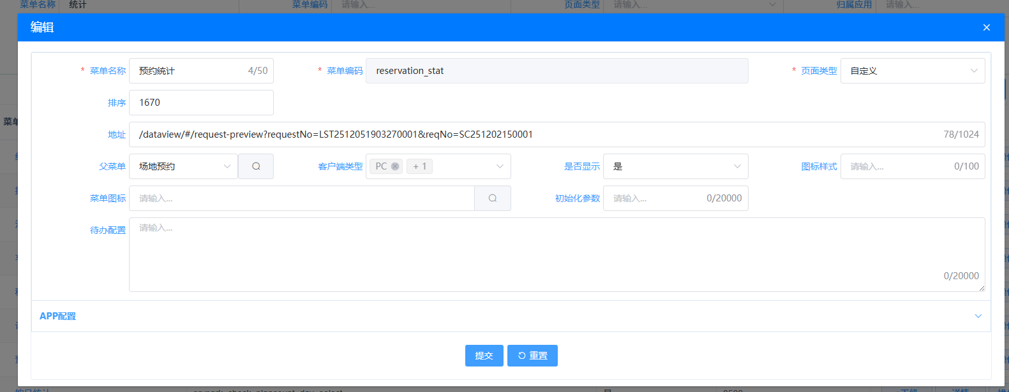
Task: Click the +1 tag in 客户端类型
Action: 419,166
